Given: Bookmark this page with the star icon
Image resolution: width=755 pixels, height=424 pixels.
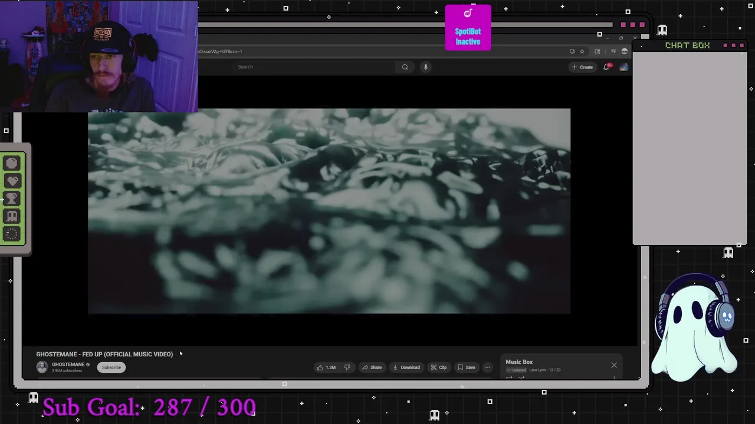Looking at the screenshot, I should 582,51.
